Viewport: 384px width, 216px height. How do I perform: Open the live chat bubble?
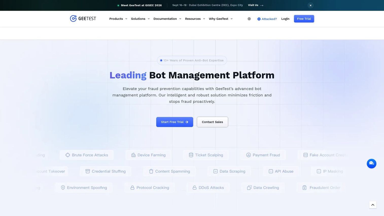pos(372,163)
